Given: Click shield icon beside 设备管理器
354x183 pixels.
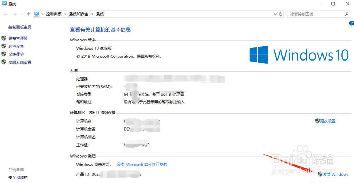Looking at the screenshot, I should [x=4, y=38].
